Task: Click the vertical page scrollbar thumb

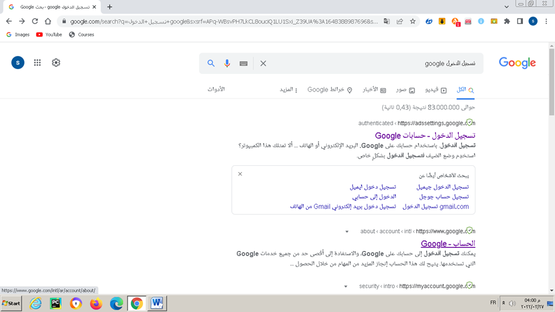Action: pos(552,81)
